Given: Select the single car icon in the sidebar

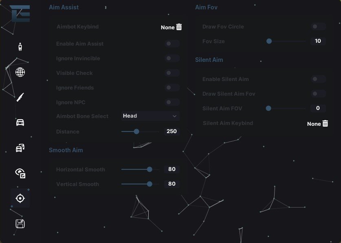Looking at the screenshot, I should 20,123.
